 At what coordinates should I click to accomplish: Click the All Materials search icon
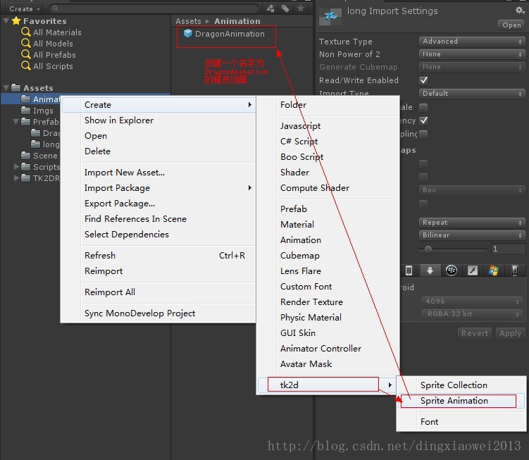click(25, 32)
